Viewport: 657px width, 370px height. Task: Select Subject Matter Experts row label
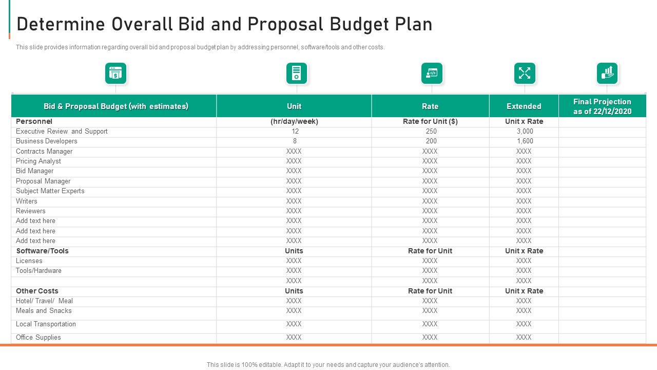[x=50, y=191]
